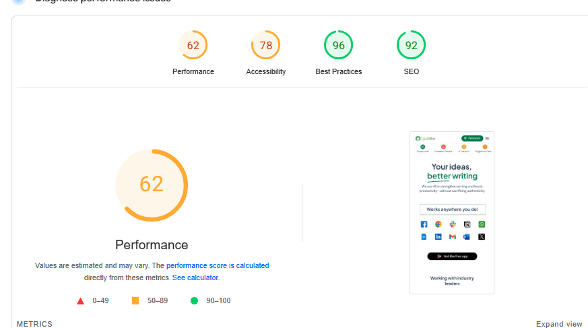Click the METRICS section heading
588x328 pixels.
pos(34,324)
